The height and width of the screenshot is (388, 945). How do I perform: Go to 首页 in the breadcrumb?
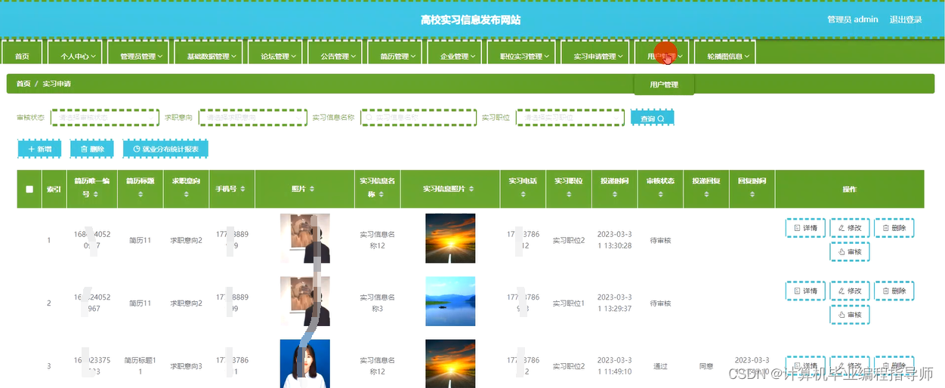[23, 84]
